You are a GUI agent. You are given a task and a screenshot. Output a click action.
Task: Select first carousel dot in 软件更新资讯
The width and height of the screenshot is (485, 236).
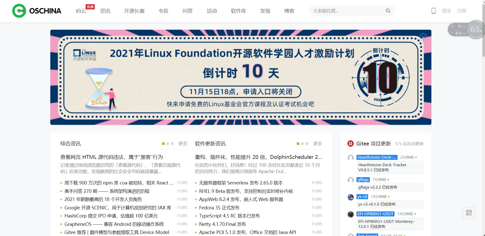298,144
